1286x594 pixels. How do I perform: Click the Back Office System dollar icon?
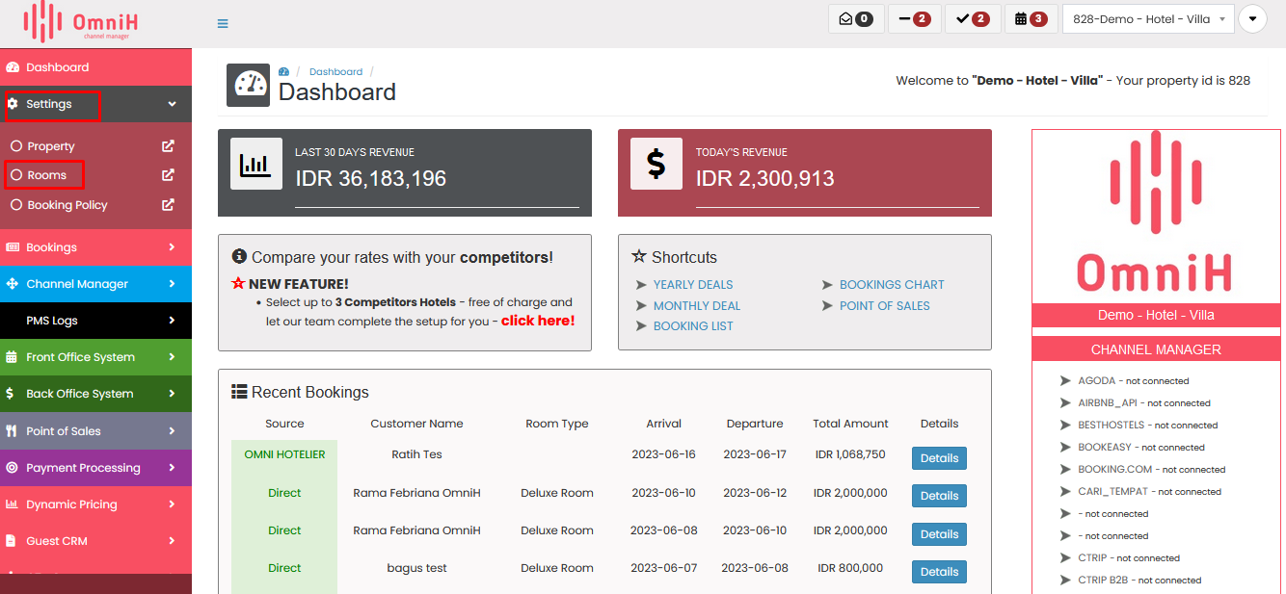(x=11, y=394)
